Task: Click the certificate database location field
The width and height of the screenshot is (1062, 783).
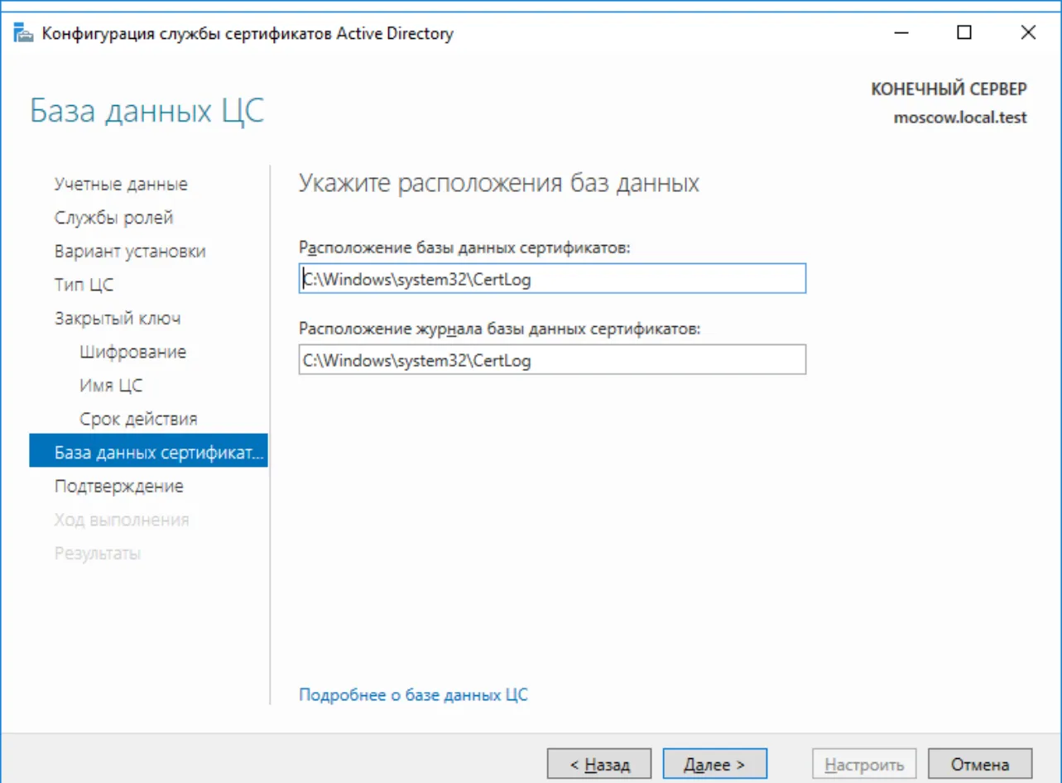Action: point(552,279)
